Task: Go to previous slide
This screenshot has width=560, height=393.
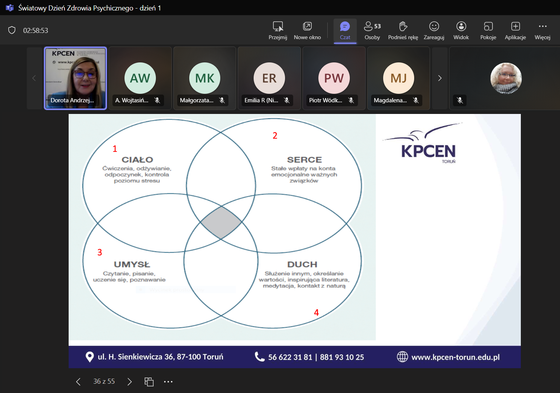Action: [x=78, y=382]
